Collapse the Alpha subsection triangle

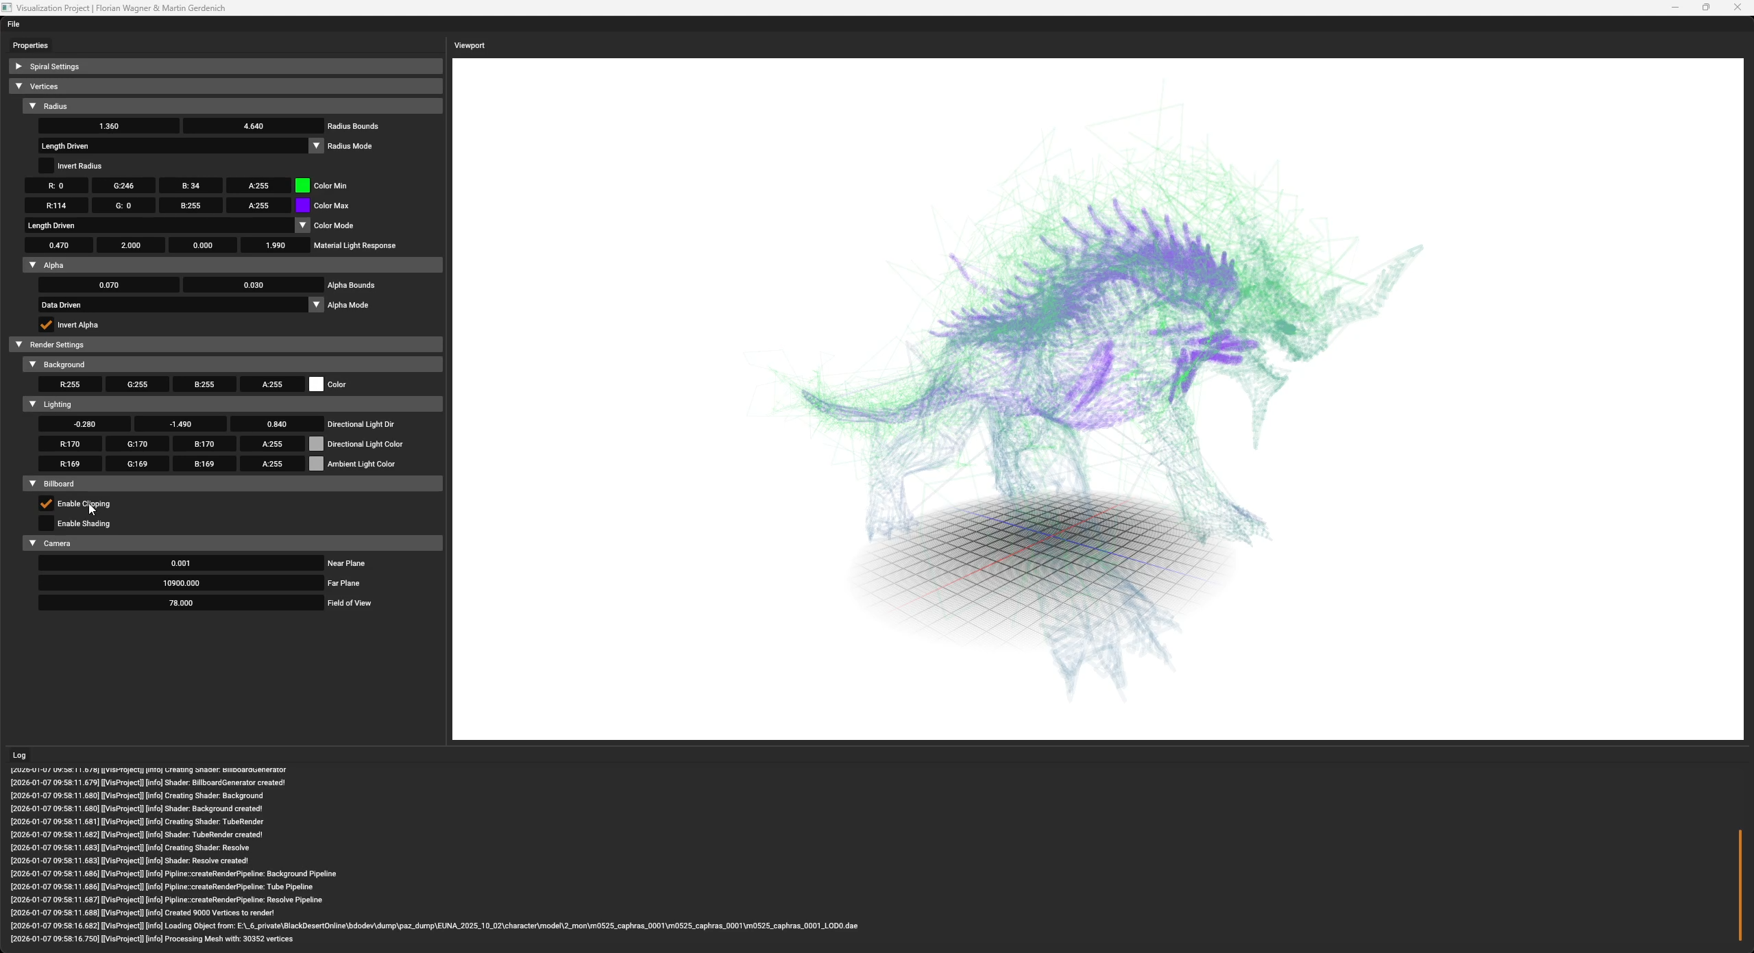pos(32,265)
